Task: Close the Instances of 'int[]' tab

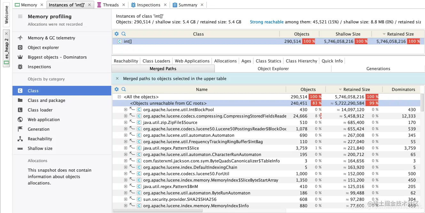Action: point(90,5)
